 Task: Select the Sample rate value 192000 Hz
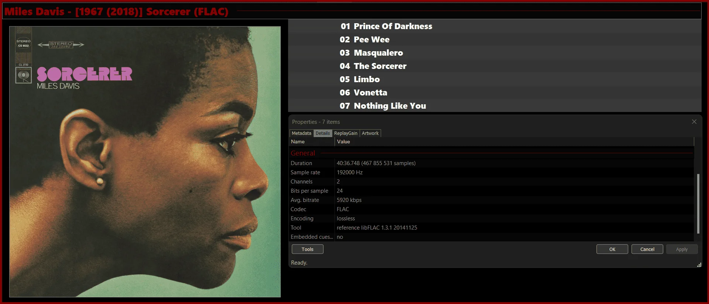pyautogui.click(x=350, y=172)
